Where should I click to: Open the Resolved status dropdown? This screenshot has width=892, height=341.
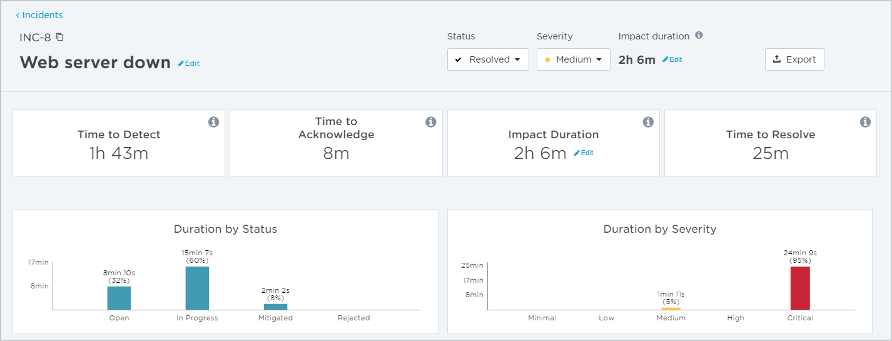click(x=488, y=59)
